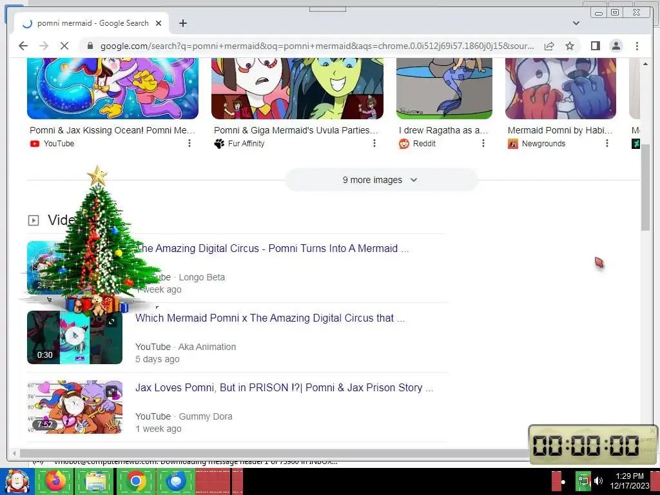Screen dimensions: 660x495
Task: Click the volume speaker tray icon
Action: coord(598,481)
